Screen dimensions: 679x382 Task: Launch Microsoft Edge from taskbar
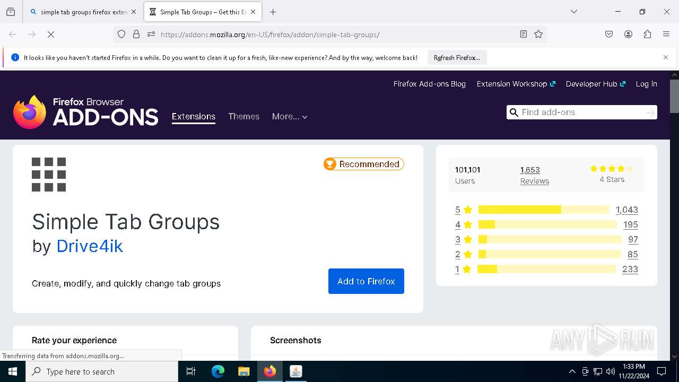coord(218,371)
